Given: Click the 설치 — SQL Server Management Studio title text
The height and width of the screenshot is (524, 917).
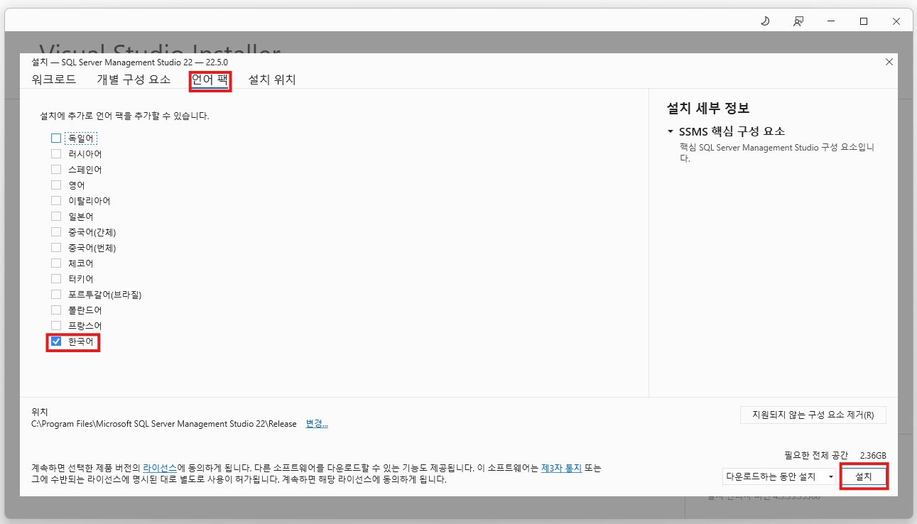Looking at the screenshot, I should pos(130,62).
